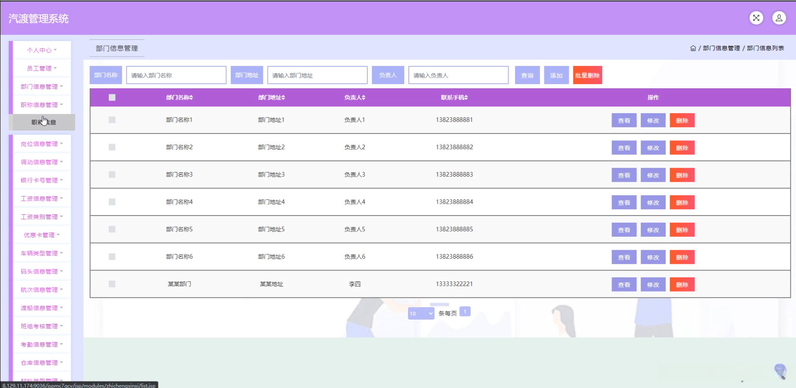Image resolution: width=796 pixels, height=388 pixels.
Task: Expand the 岗位信息管理 sidebar menu
Action: [x=42, y=144]
